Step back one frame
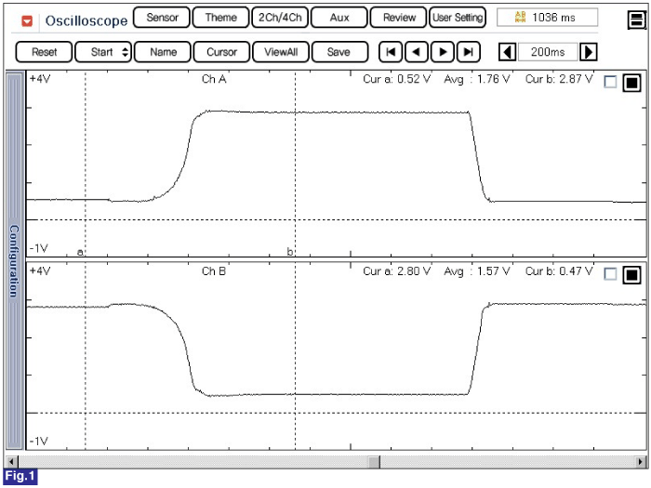 point(417,52)
